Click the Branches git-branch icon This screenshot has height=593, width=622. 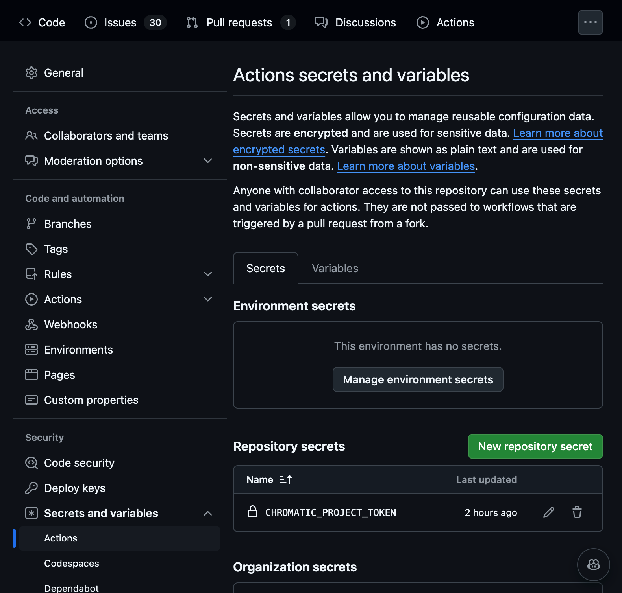pos(31,224)
